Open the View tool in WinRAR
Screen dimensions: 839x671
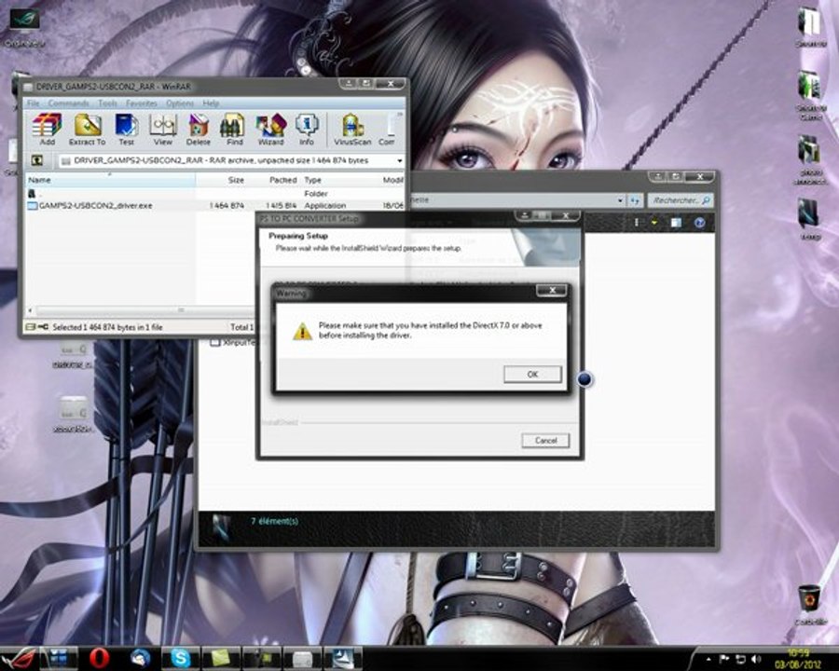click(x=162, y=129)
